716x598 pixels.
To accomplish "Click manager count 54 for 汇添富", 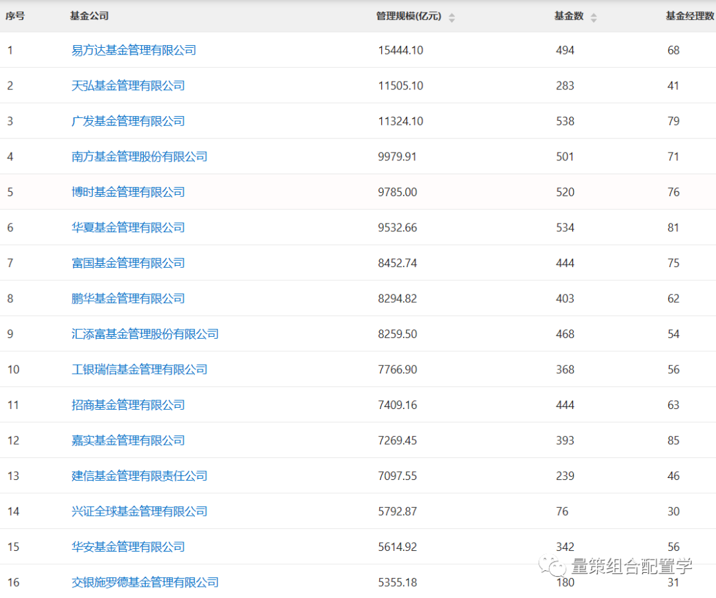I will pyautogui.click(x=674, y=334).
